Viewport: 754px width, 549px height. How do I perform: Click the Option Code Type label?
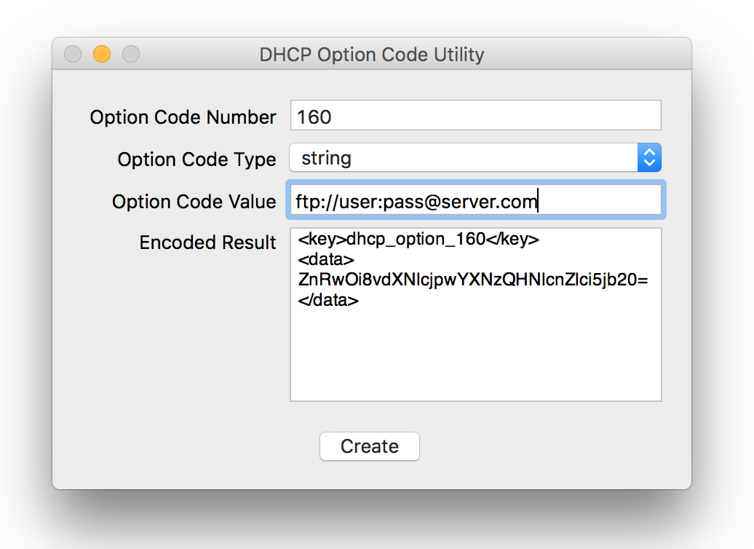[197, 159]
